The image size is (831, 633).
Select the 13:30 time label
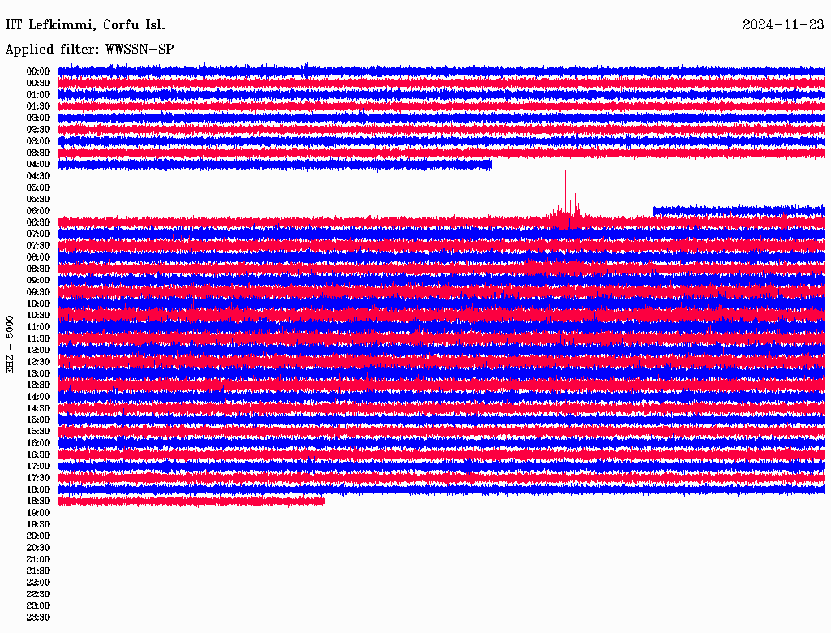tap(38, 385)
